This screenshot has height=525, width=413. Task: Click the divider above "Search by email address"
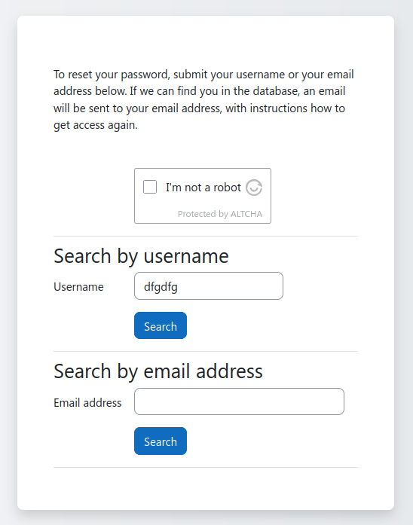pyautogui.click(x=206, y=352)
